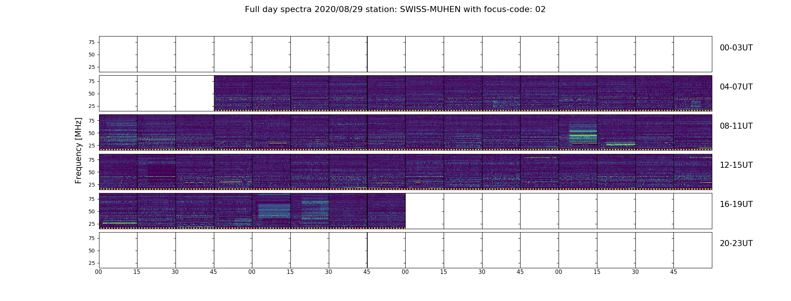Pick the 25 frequency tick in the 20-23UT row
The width and height of the screenshot is (791, 301).
click(92, 263)
